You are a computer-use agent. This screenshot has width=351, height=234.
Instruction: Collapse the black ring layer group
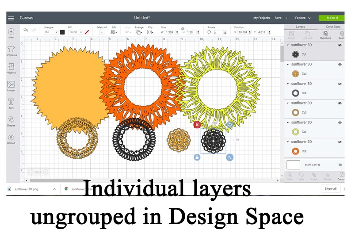(x=288, y=84)
